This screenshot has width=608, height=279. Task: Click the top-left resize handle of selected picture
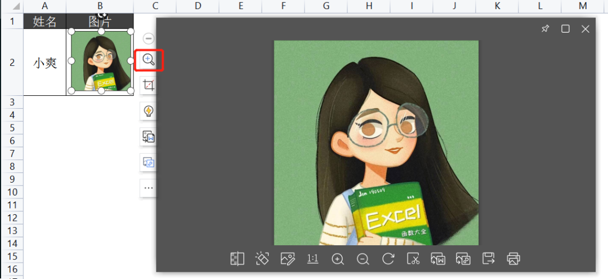(x=71, y=31)
